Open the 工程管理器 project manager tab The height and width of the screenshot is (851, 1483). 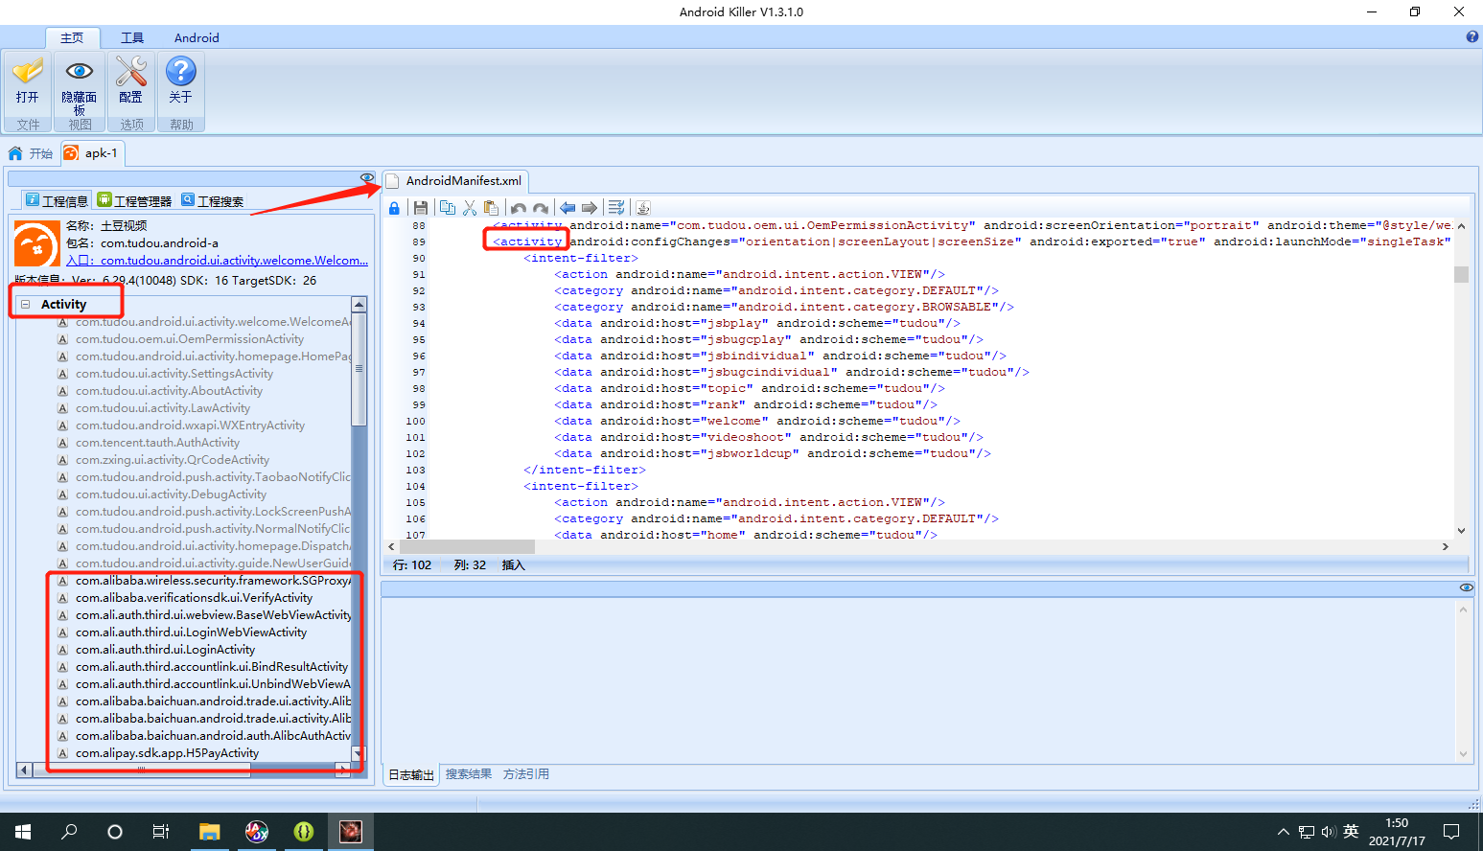134,200
